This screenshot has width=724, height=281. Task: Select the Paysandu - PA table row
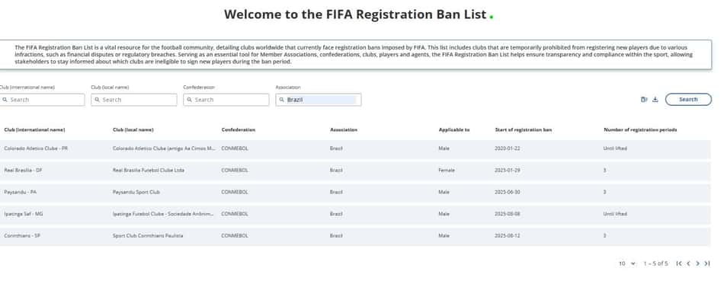click(x=355, y=192)
